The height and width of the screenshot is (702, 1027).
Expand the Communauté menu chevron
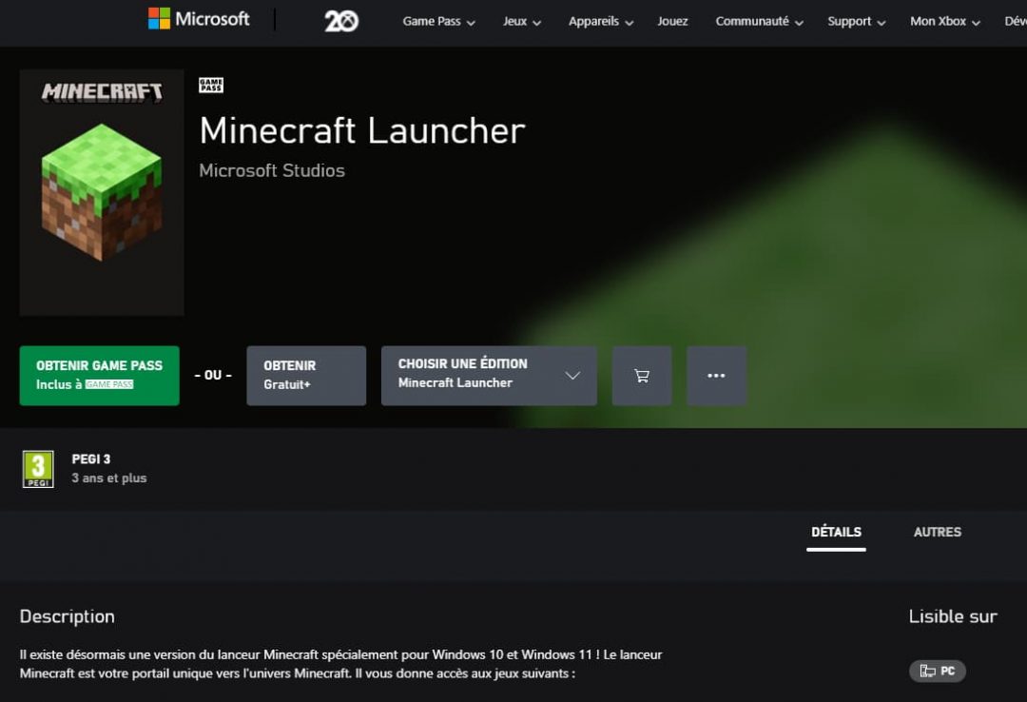point(800,21)
